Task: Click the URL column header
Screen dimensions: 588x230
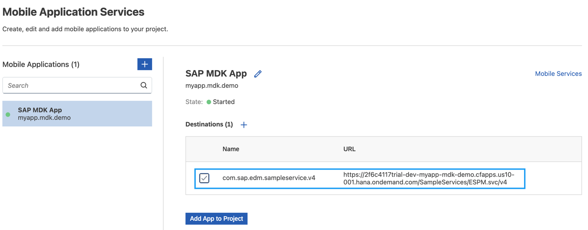Action: click(349, 149)
